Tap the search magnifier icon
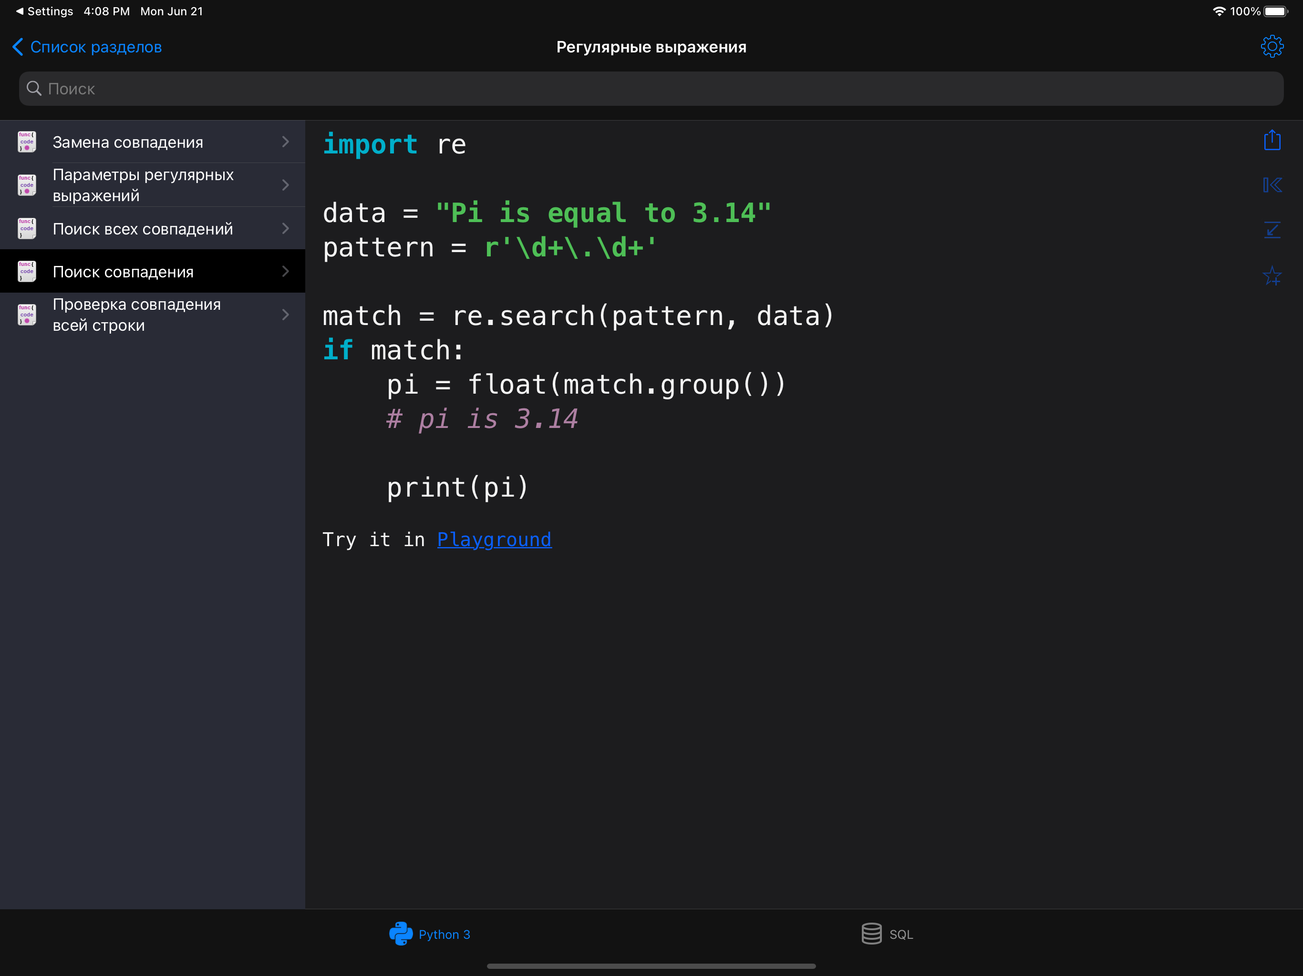Image resolution: width=1303 pixels, height=976 pixels. pyautogui.click(x=34, y=88)
